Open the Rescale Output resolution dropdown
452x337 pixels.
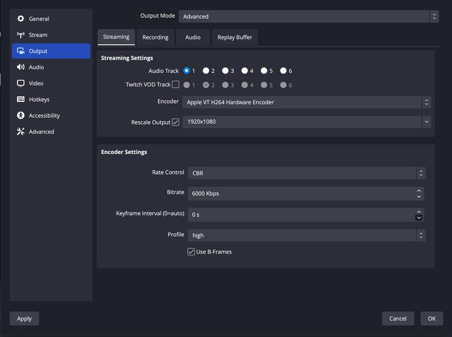tap(427, 121)
